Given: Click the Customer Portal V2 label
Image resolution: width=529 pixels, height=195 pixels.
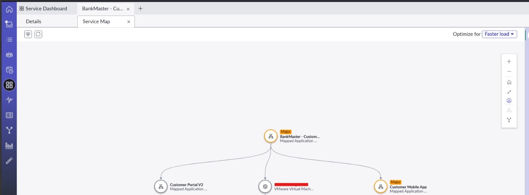Looking at the screenshot, I should coord(187,185).
